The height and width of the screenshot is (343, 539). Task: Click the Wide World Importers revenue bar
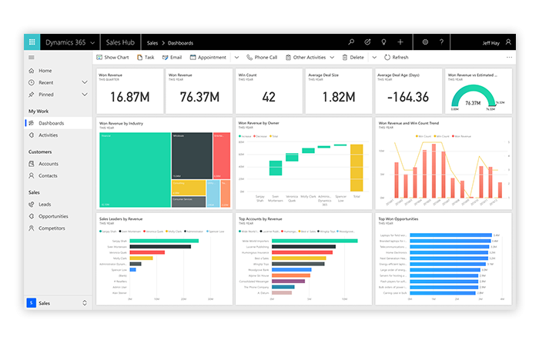coord(314,241)
